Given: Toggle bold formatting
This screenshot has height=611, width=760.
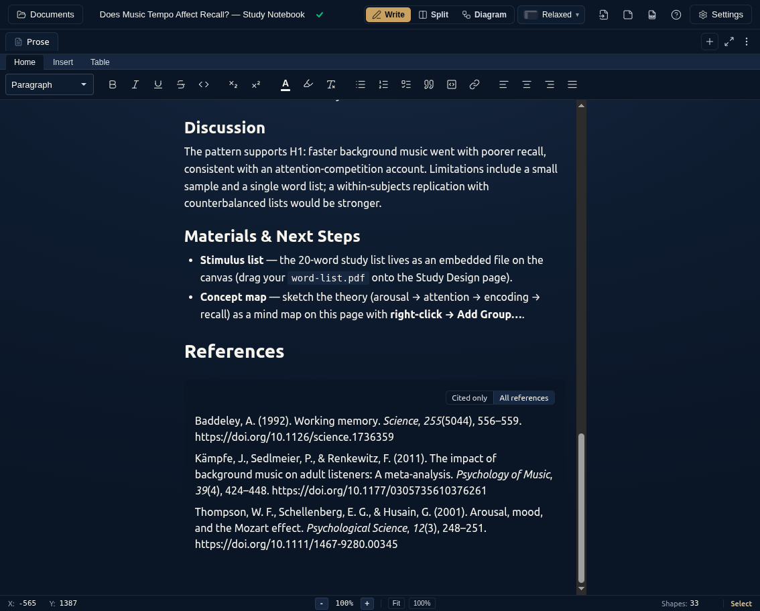Looking at the screenshot, I should point(113,85).
